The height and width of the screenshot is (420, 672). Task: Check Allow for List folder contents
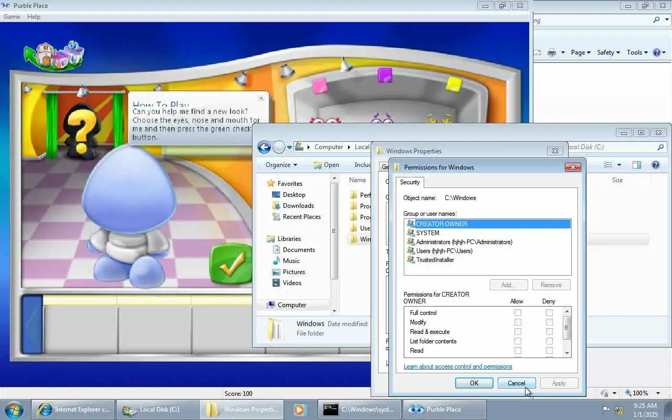518,341
